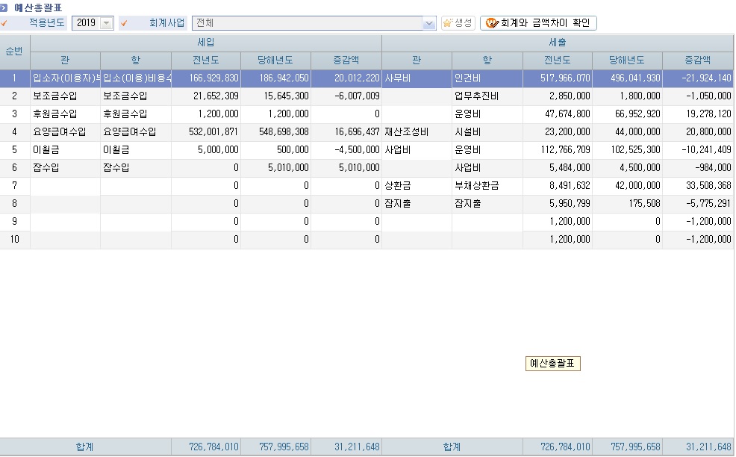Select the 요양급여수입 관 cell in row 4
736x457 pixels.
point(65,132)
